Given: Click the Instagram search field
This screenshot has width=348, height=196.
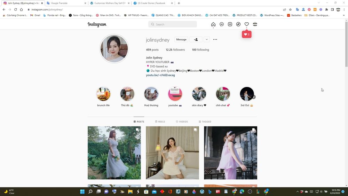Looking at the screenshot, I should [173, 24].
